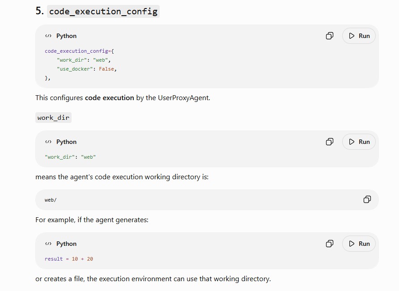The height and width of the screenshot is (291, 399).
Task: Copy the web/ snippet
Action: pyautogui.click(x=367, y=199)
